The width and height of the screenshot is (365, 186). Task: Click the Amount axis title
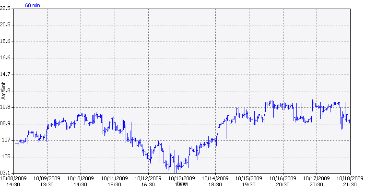pyautogui.click(x=3, y=91)
